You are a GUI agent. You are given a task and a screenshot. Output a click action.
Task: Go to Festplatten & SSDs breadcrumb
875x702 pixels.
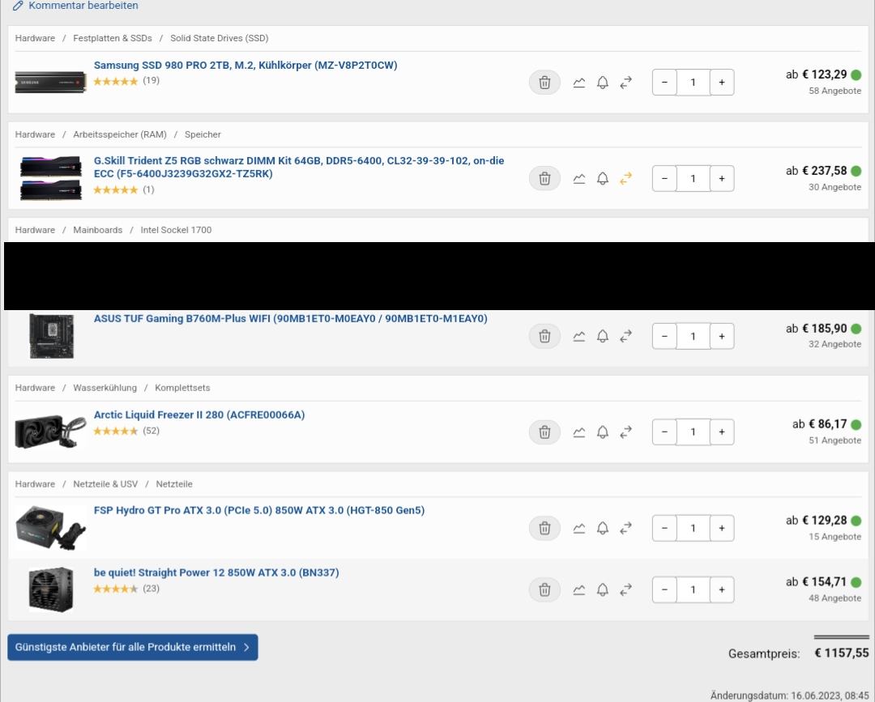coord(113,39)
